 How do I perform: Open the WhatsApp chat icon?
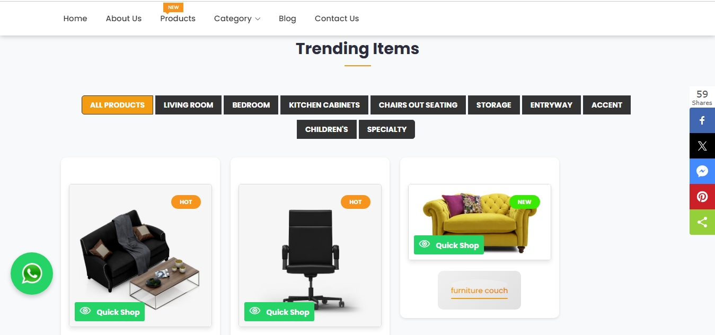(31, 274)
